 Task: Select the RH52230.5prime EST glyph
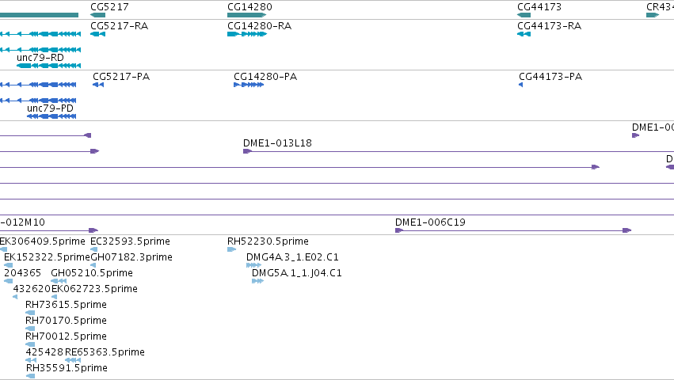[231, 249]
